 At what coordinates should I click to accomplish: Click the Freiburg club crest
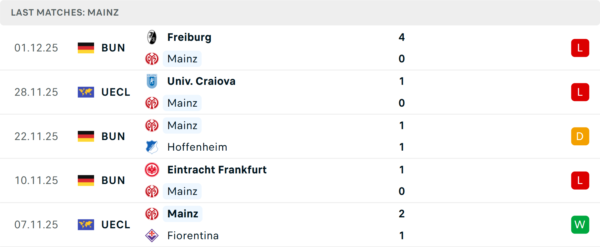point(152,37)
